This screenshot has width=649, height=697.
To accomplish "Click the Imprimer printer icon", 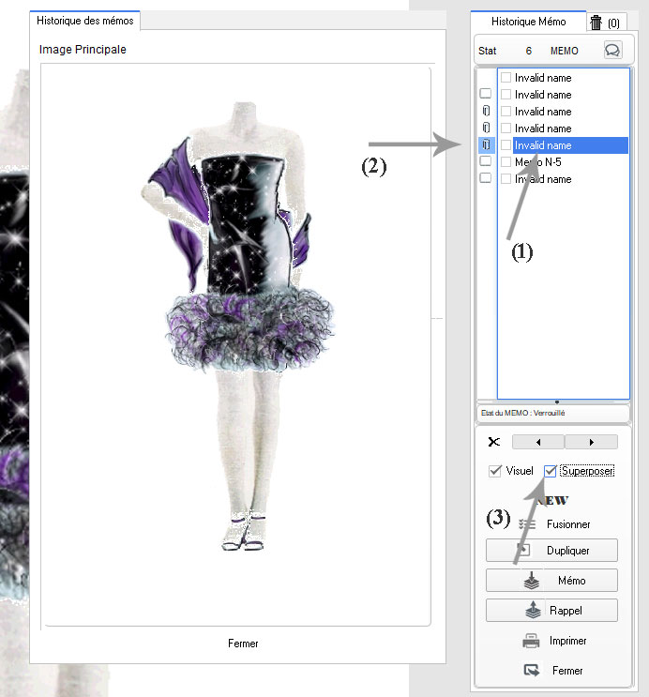I will (x=530, y=642).
